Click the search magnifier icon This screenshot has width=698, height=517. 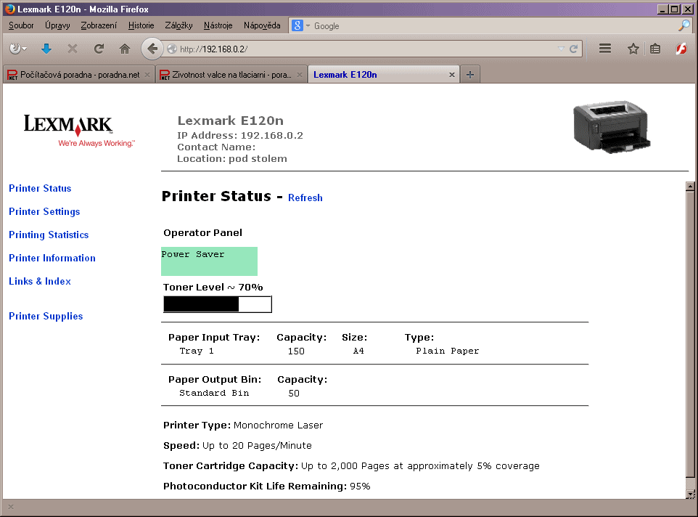coord(683,26)
